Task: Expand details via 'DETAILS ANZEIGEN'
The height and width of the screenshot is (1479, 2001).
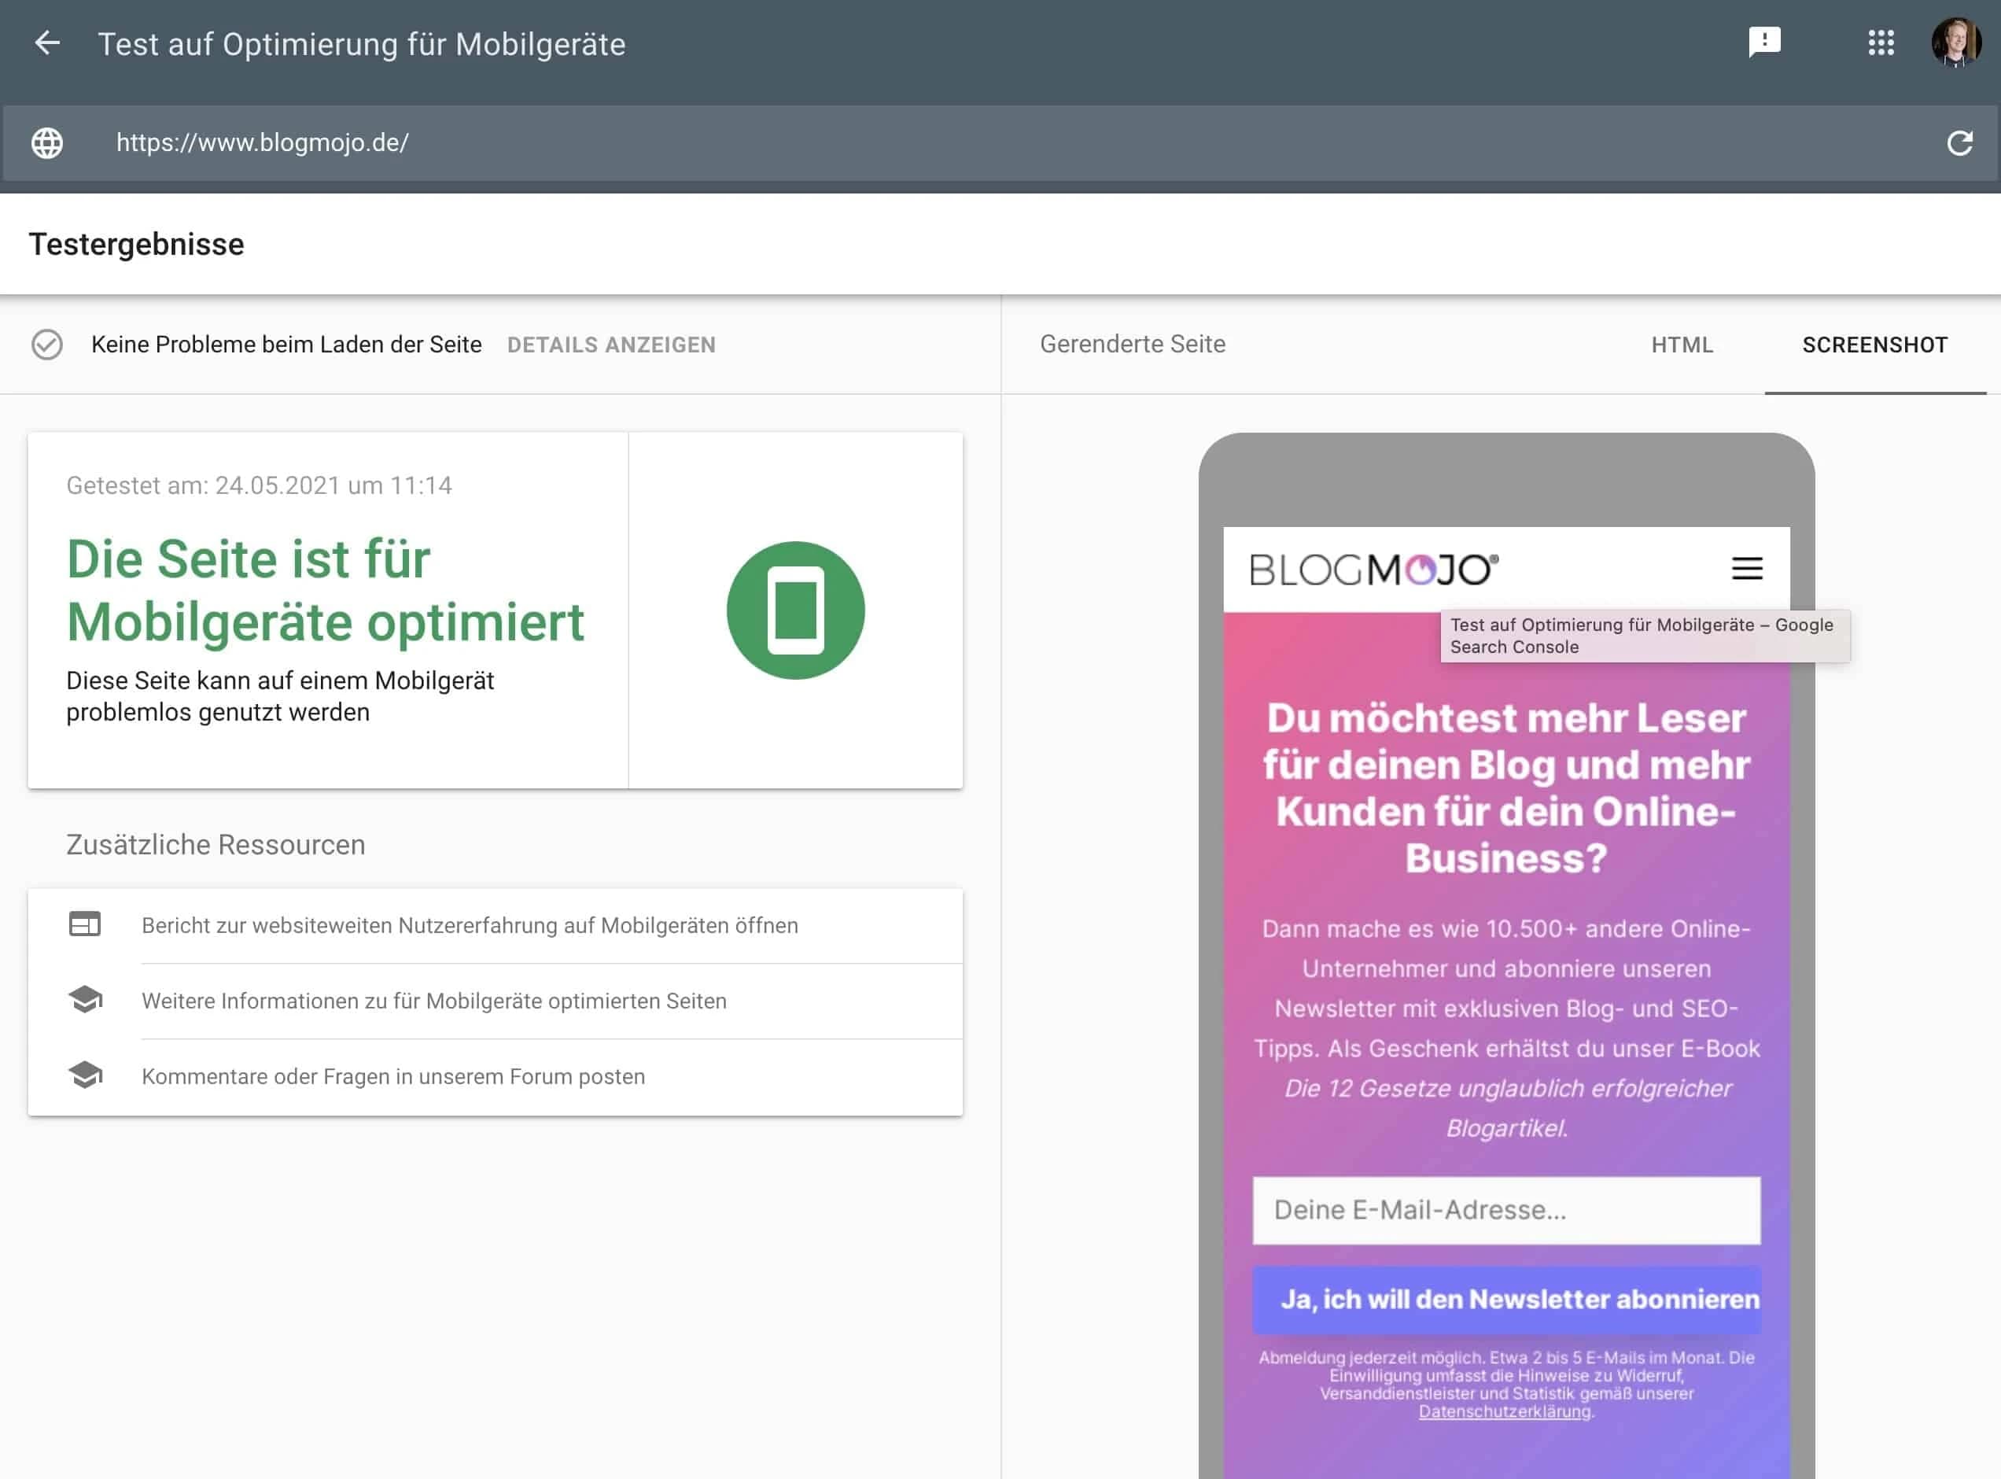Action: [611, 345]
